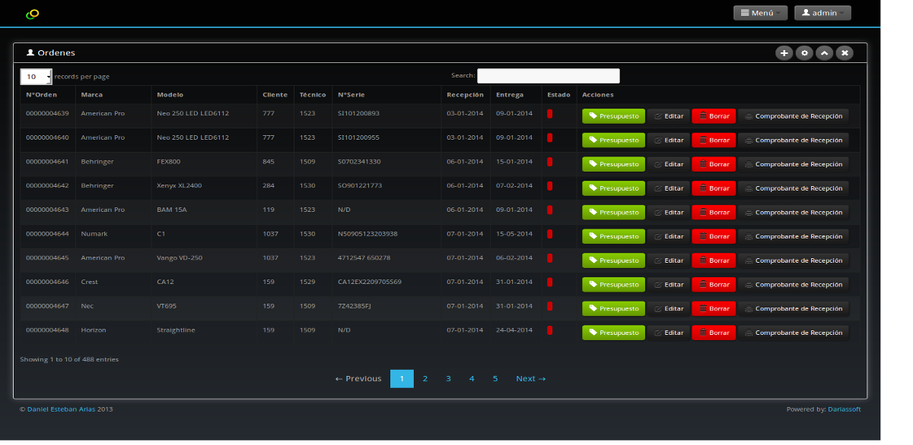Open the admin user dropdown
913x445 pixels.
pos(822,13)
